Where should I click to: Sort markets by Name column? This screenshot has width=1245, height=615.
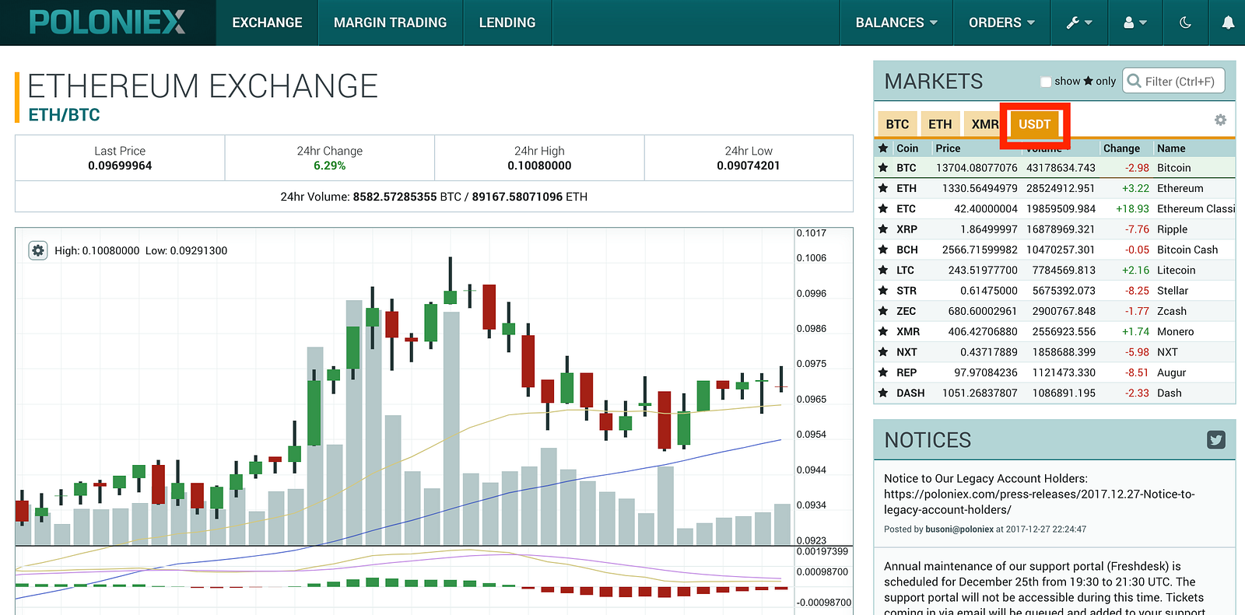(1171, 149)
